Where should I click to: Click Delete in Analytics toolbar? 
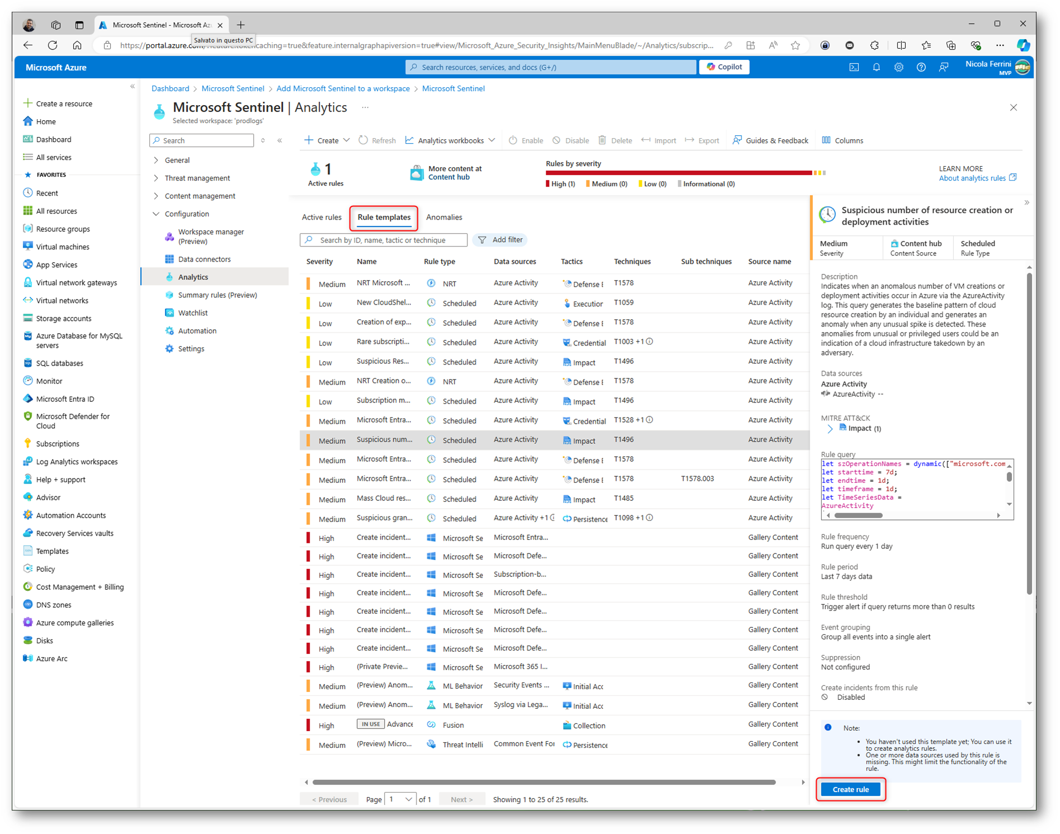(x=615, y=140)
